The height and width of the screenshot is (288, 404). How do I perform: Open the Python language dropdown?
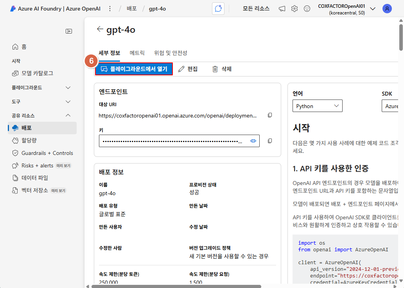(x=318, y=106)
